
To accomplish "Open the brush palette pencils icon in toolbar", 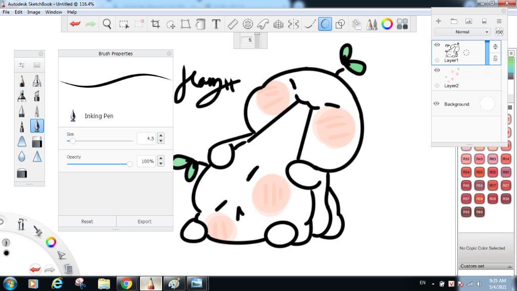I will pyautogui.click(x=372, y=24).
